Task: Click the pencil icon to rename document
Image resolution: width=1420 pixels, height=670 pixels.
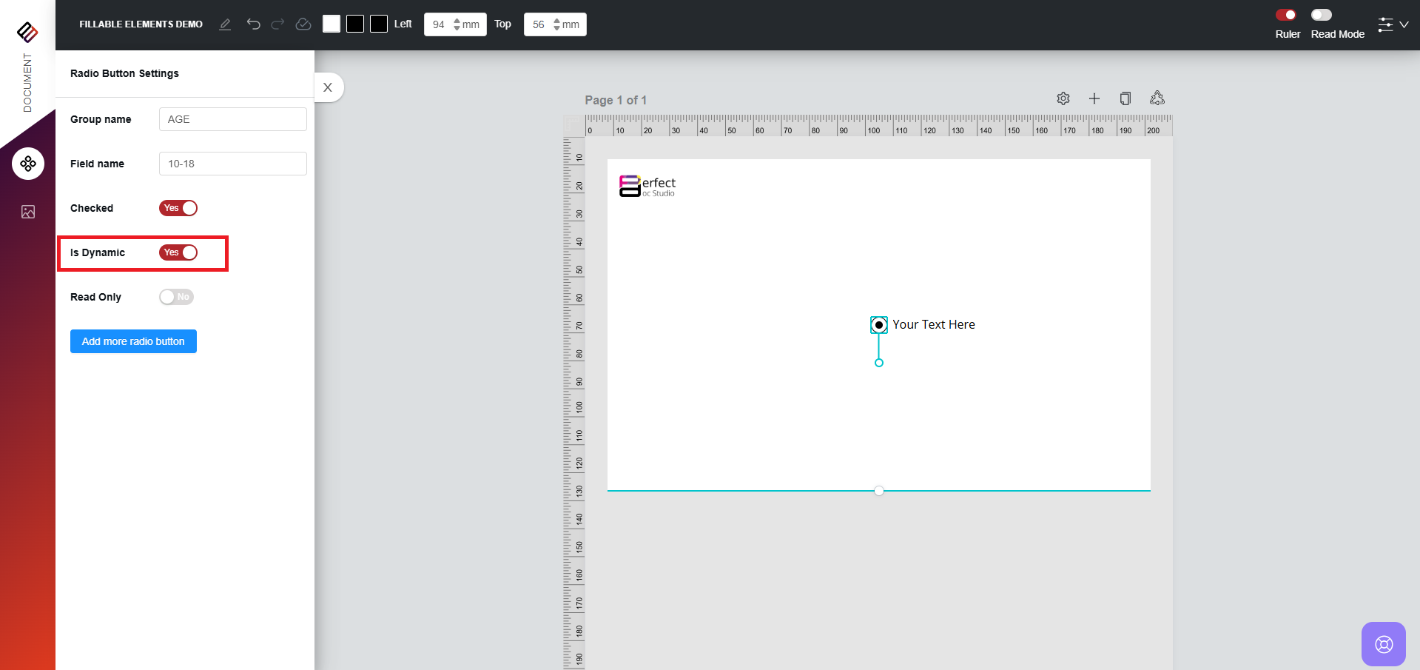Action: [225, 24]
